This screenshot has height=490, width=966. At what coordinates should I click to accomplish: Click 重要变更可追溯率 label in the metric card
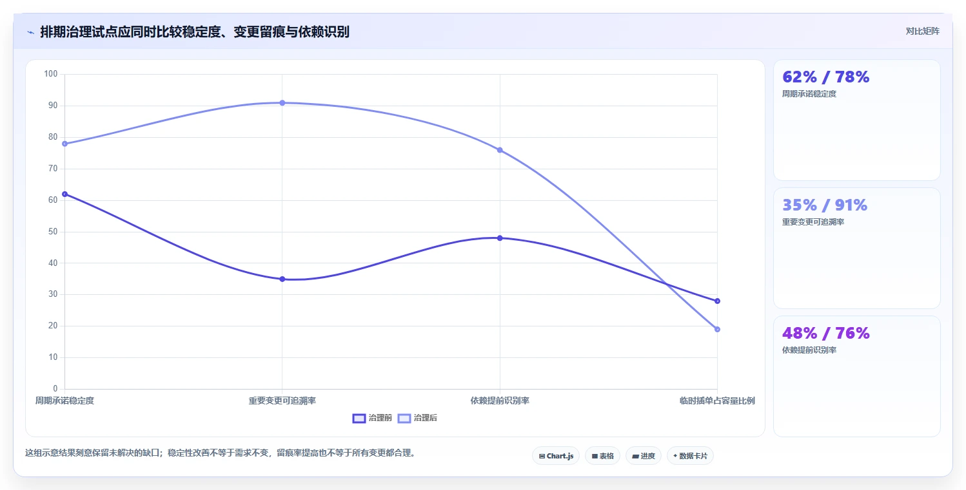(813, 222)
